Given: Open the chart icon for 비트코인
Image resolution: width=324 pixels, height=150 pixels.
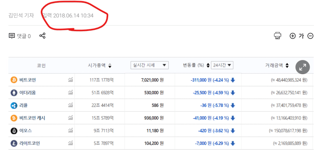Looking at the screenshot, I should coord(70,80).
